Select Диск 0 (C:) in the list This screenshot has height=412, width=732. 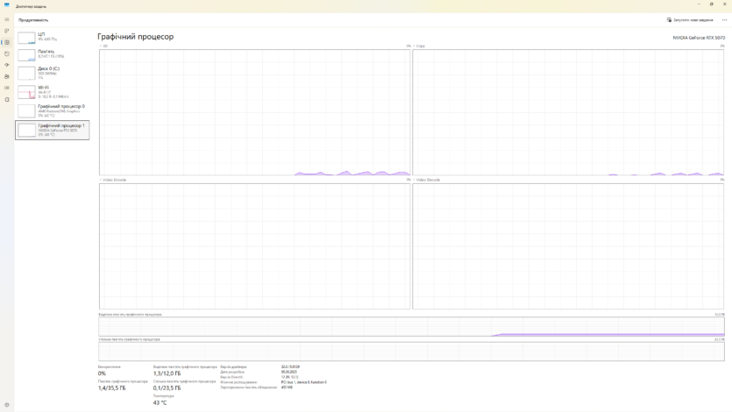52,73
